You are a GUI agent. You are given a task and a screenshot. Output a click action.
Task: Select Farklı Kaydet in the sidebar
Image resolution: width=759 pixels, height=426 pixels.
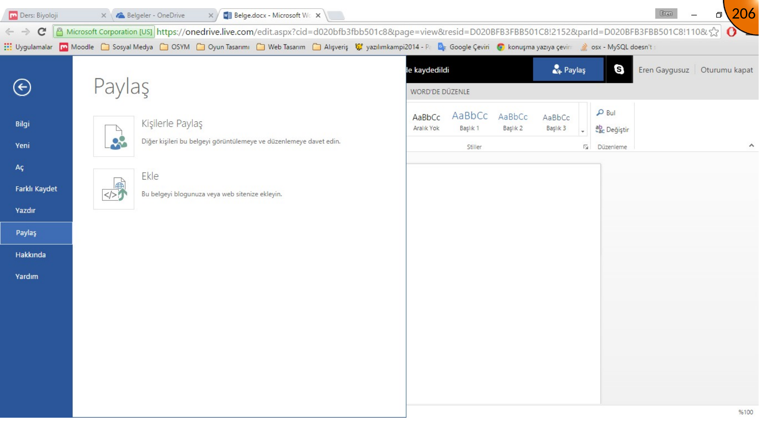[36, 189]
